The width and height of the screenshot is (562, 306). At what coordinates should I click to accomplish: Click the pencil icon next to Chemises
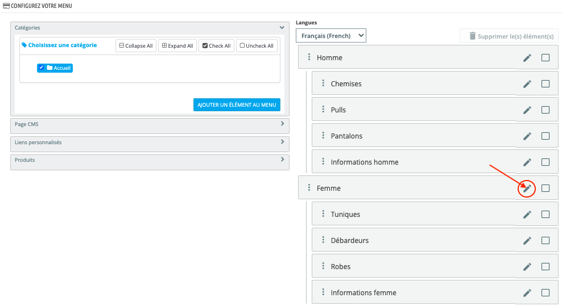(x=527, y=84)
